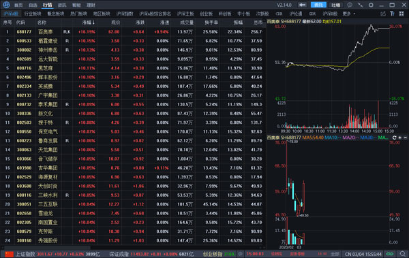Viewport: 409px width, 258px height.
Task: Click the R marker for 泰禾集团
Action: 67,105
